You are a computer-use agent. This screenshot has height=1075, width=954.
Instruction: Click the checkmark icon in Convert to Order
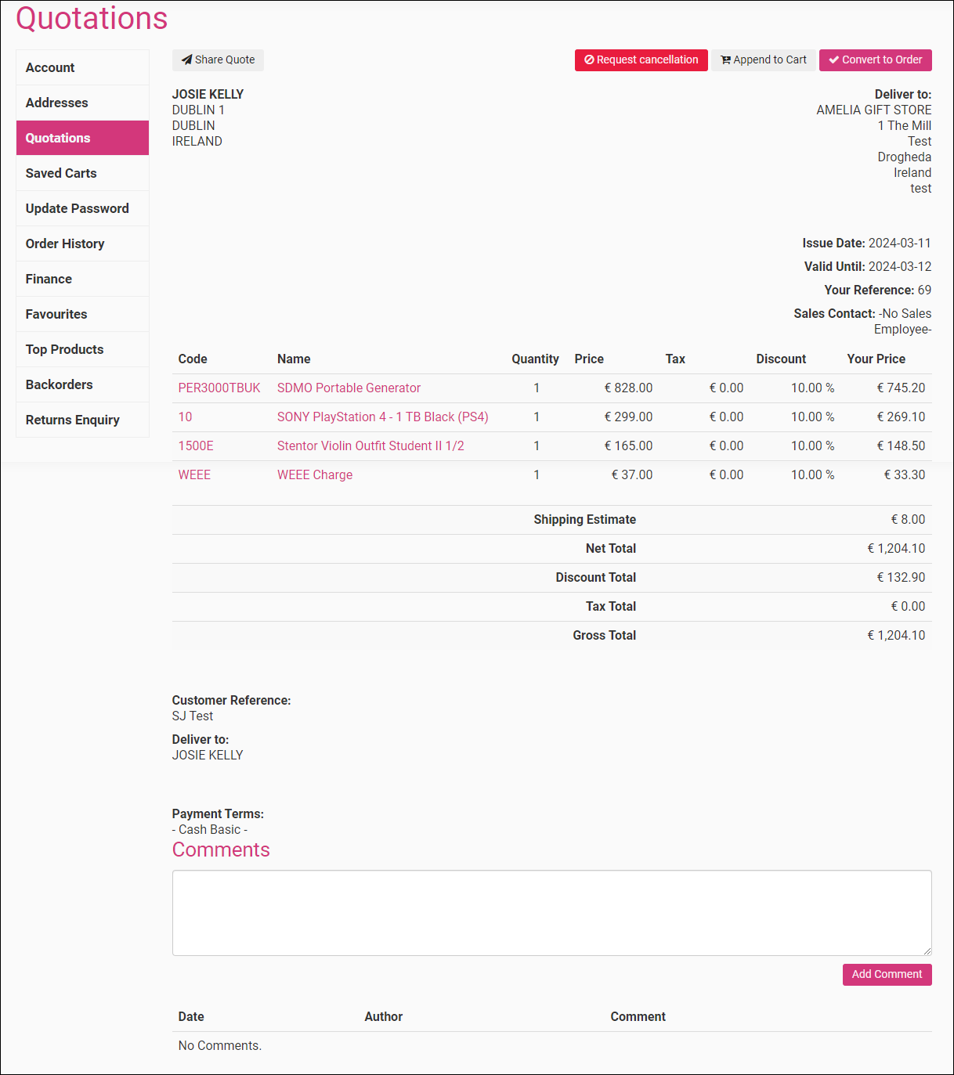833,60
